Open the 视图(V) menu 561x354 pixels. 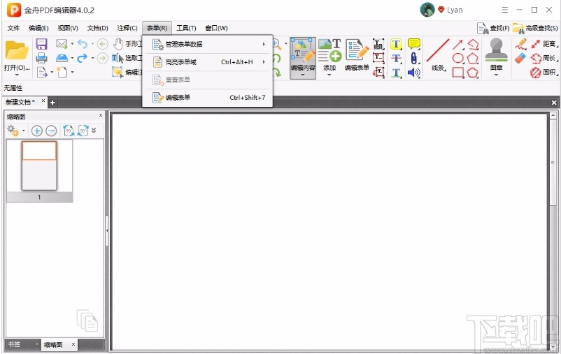tap(68, 28)
